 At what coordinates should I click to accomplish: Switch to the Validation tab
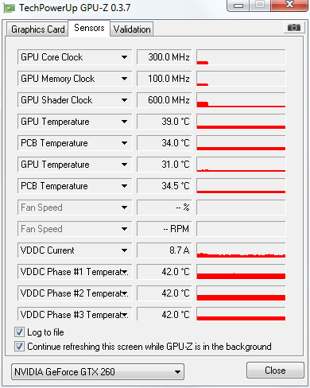tap(132, 29)
